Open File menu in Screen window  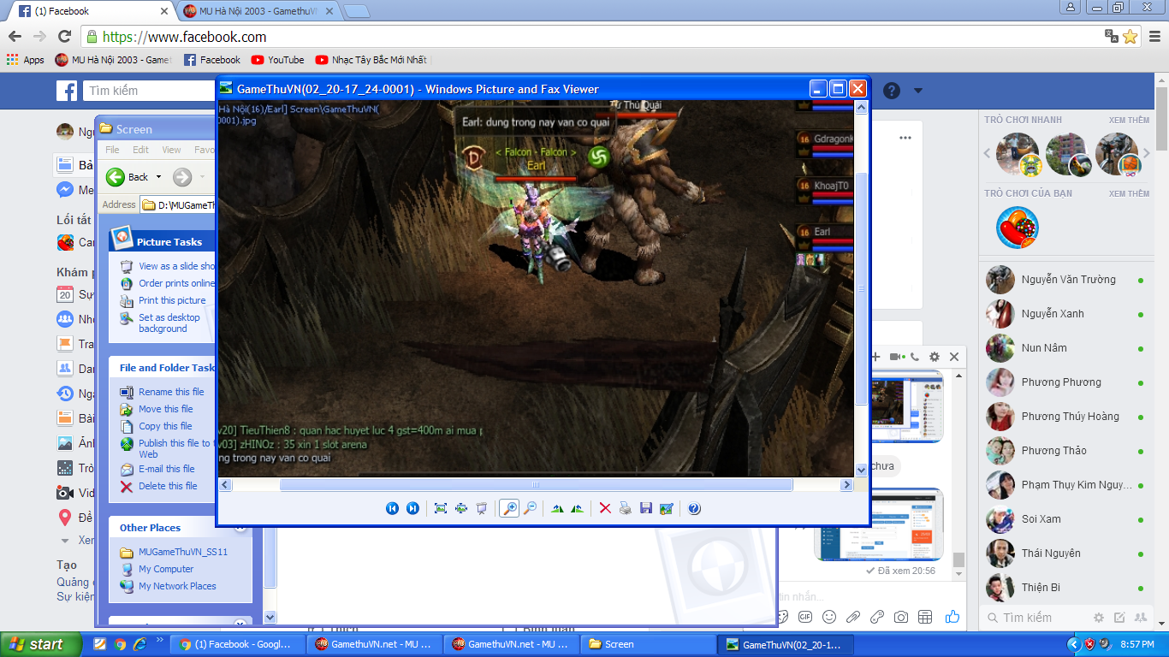click(112, 150)
